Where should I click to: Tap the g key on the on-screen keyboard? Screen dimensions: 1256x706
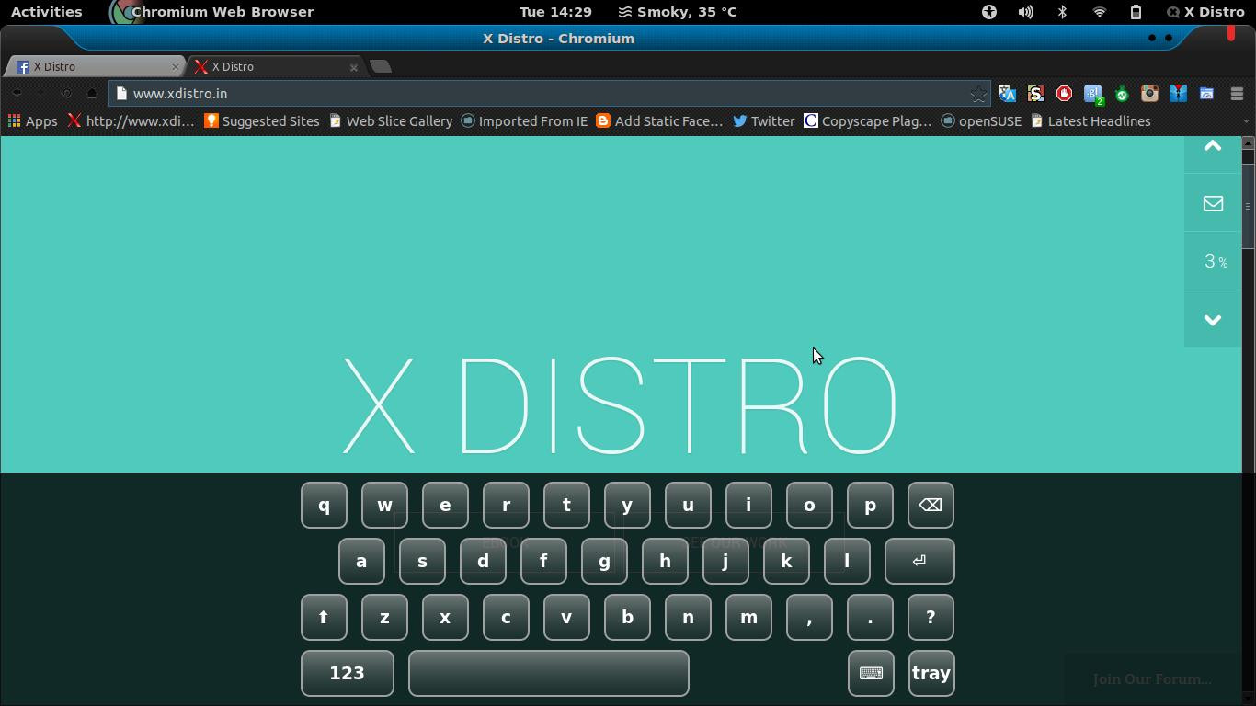[604, 561]
